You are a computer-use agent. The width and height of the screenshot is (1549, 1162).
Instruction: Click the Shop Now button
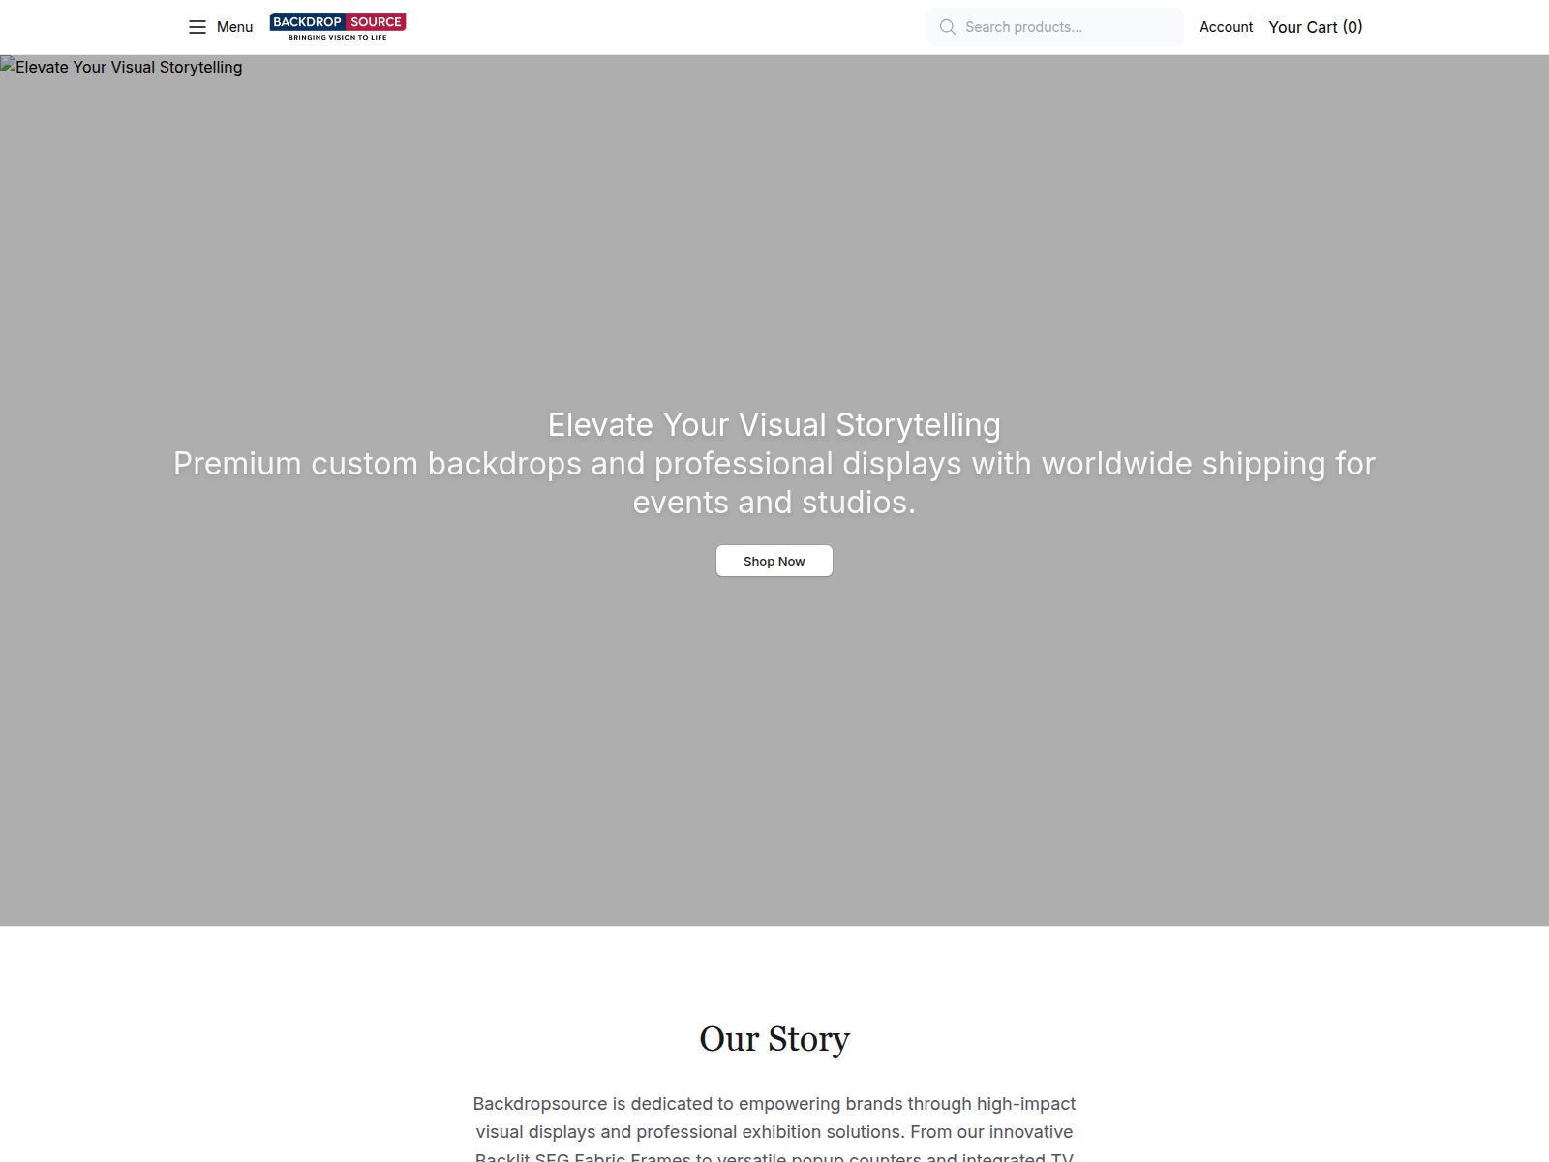pos(774,561)
